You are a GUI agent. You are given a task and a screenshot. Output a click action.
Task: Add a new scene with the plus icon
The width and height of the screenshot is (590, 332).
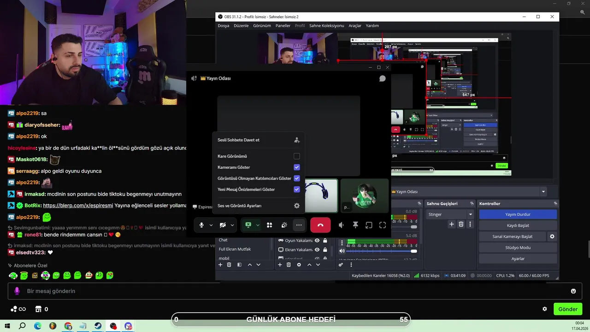click(220, 265)
